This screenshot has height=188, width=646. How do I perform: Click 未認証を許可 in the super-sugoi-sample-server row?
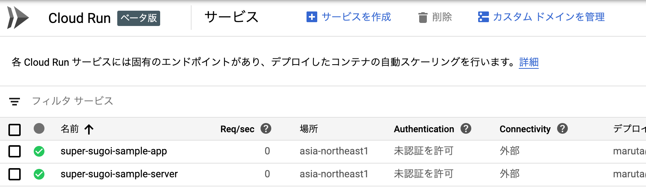[x=423, y=174]
